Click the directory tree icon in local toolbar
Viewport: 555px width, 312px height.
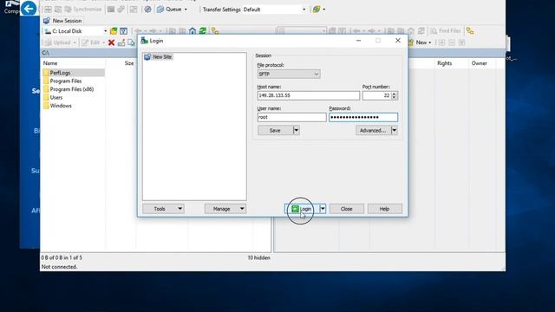pos(215,31)
